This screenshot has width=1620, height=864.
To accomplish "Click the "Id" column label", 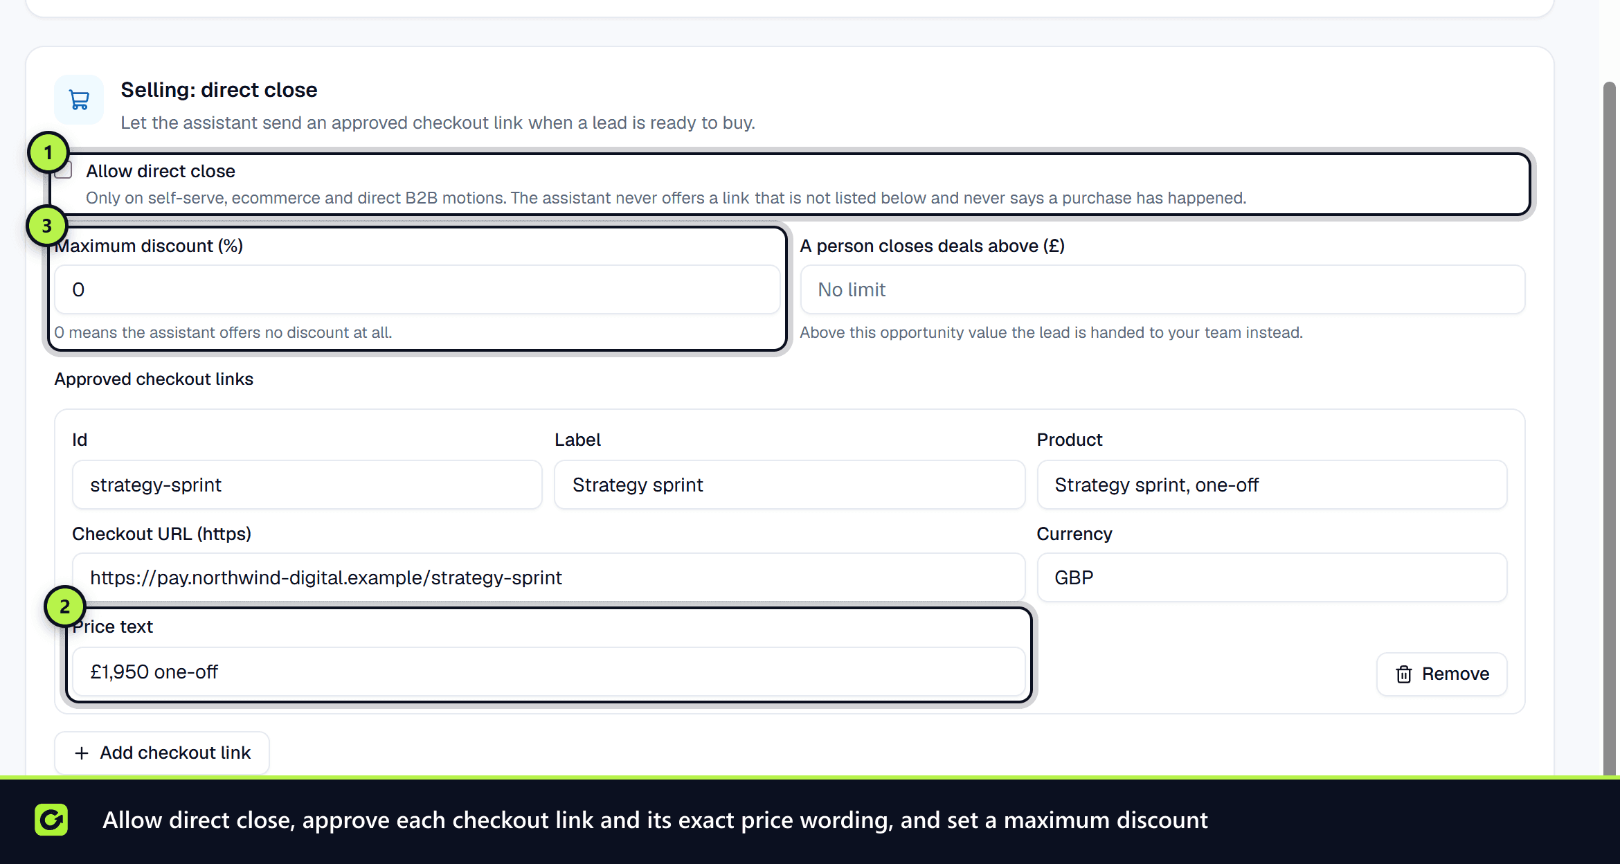I will tap(80, 440).
